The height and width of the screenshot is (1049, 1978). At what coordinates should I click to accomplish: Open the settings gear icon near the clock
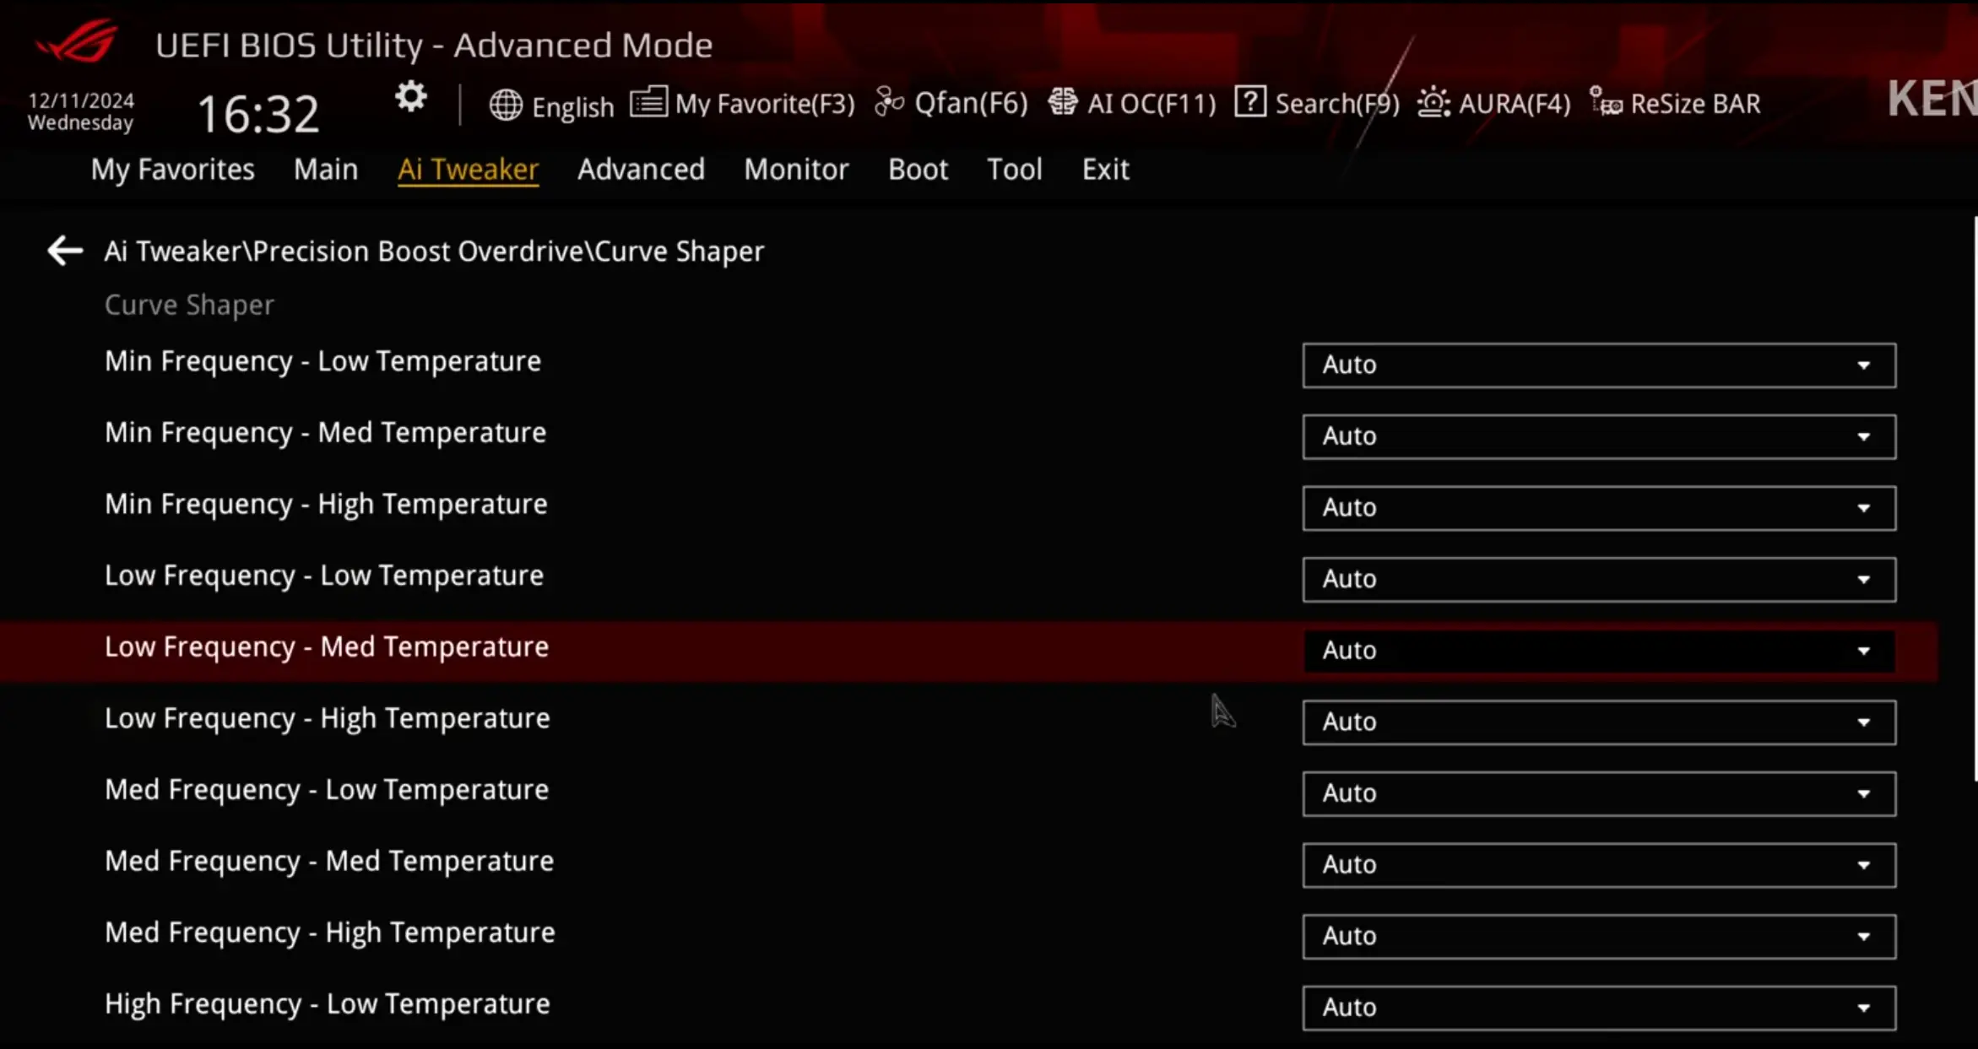coord(411,98)
